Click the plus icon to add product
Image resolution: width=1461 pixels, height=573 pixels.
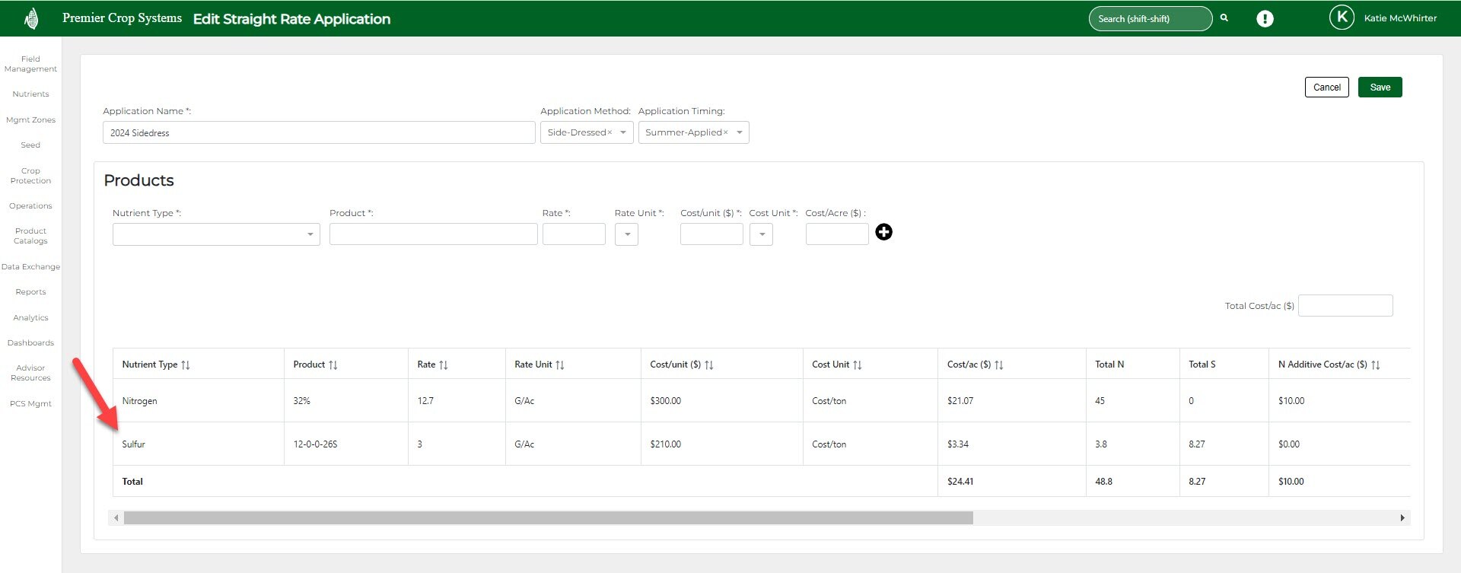pos(883,232)
